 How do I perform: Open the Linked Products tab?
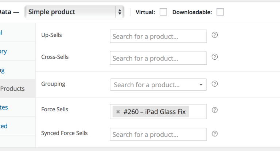tap(13, 88)
